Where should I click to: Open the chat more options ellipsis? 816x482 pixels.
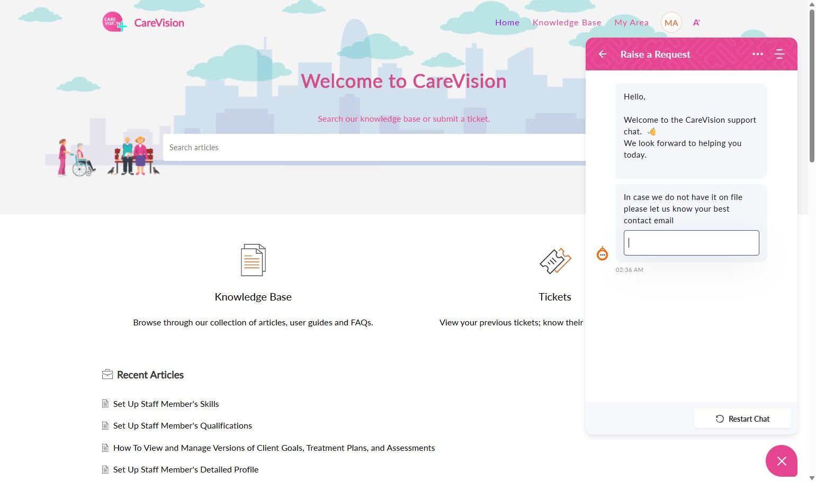(758, 54)
